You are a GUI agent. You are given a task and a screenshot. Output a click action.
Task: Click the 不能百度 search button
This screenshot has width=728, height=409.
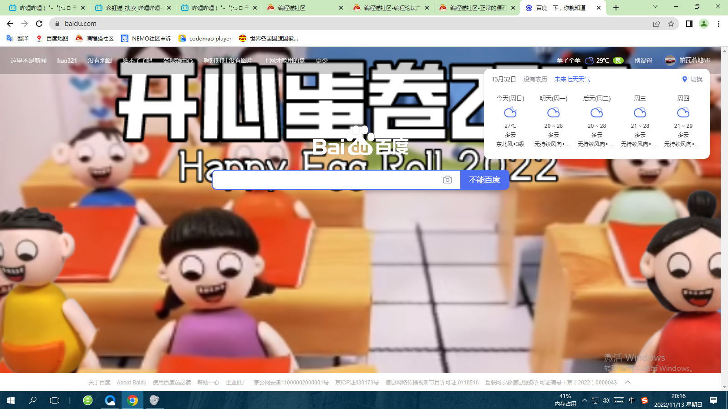[485, 180]
